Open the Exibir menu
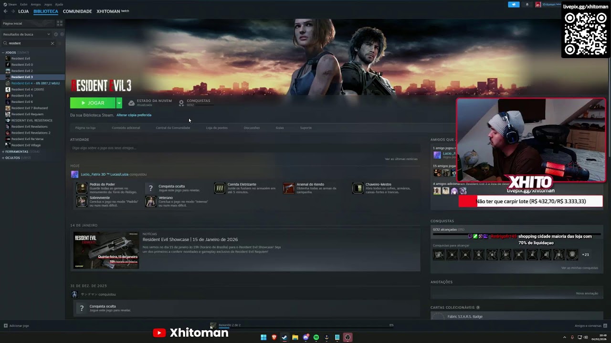Image resolution: width=611 pixels, height=343 pixels. pos(24,4)
